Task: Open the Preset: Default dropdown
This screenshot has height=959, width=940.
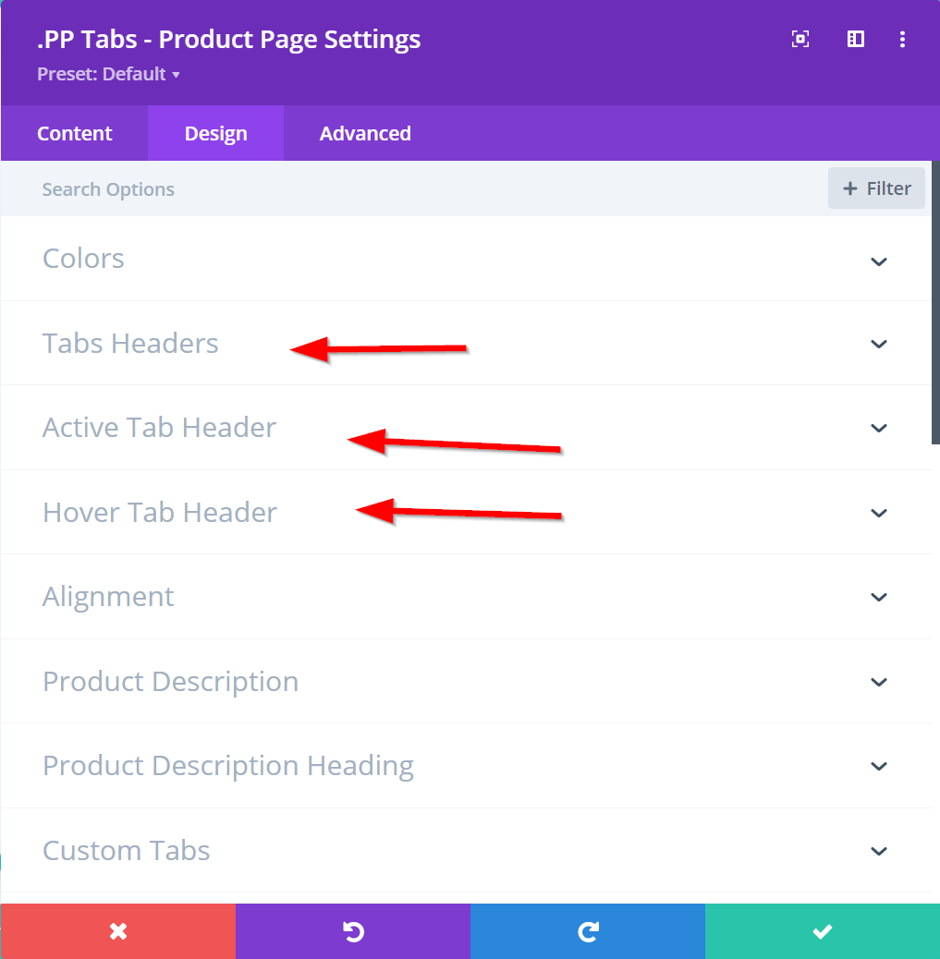Action: tap(108, 74)
